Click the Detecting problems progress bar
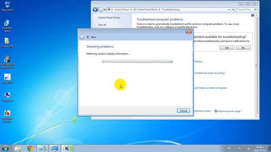The image size is (271, 152). click(137, 62)
